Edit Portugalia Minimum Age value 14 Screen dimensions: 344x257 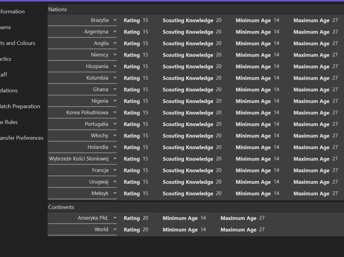pyautogui.click(x=277, y=124)
